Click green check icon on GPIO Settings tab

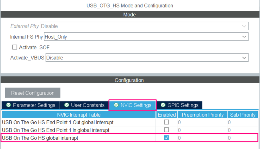click(x=163, y=105)
